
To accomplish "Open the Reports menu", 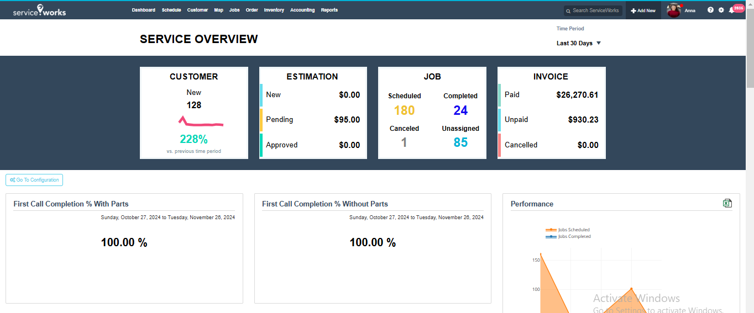I will click(329, 10).
